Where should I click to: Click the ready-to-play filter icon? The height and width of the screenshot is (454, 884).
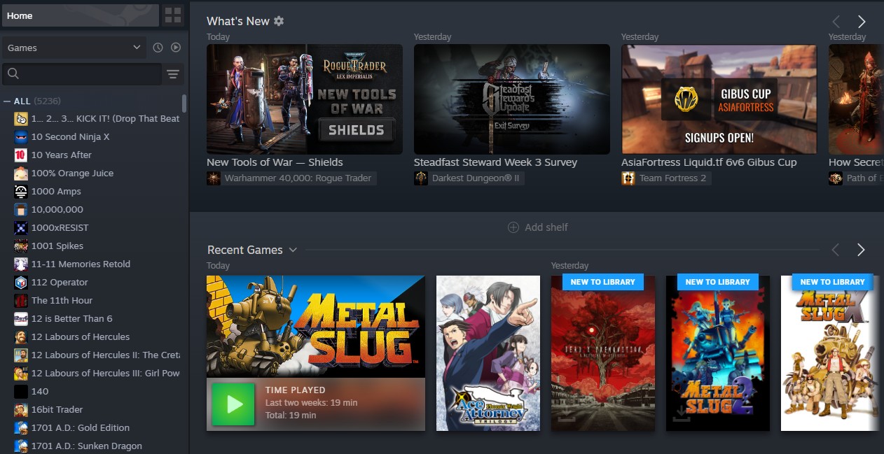coord(176,48)
